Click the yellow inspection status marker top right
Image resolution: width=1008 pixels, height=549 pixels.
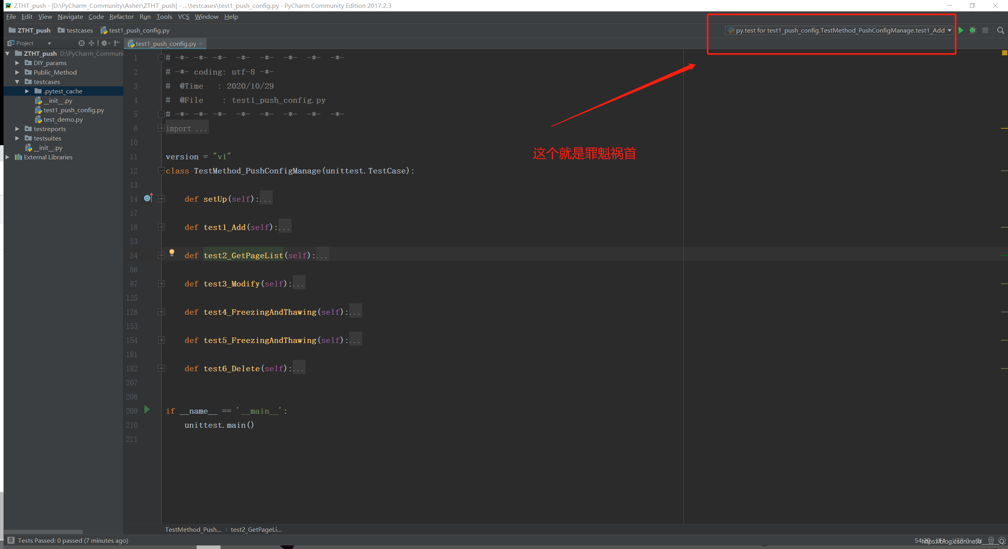point(1004,53)
